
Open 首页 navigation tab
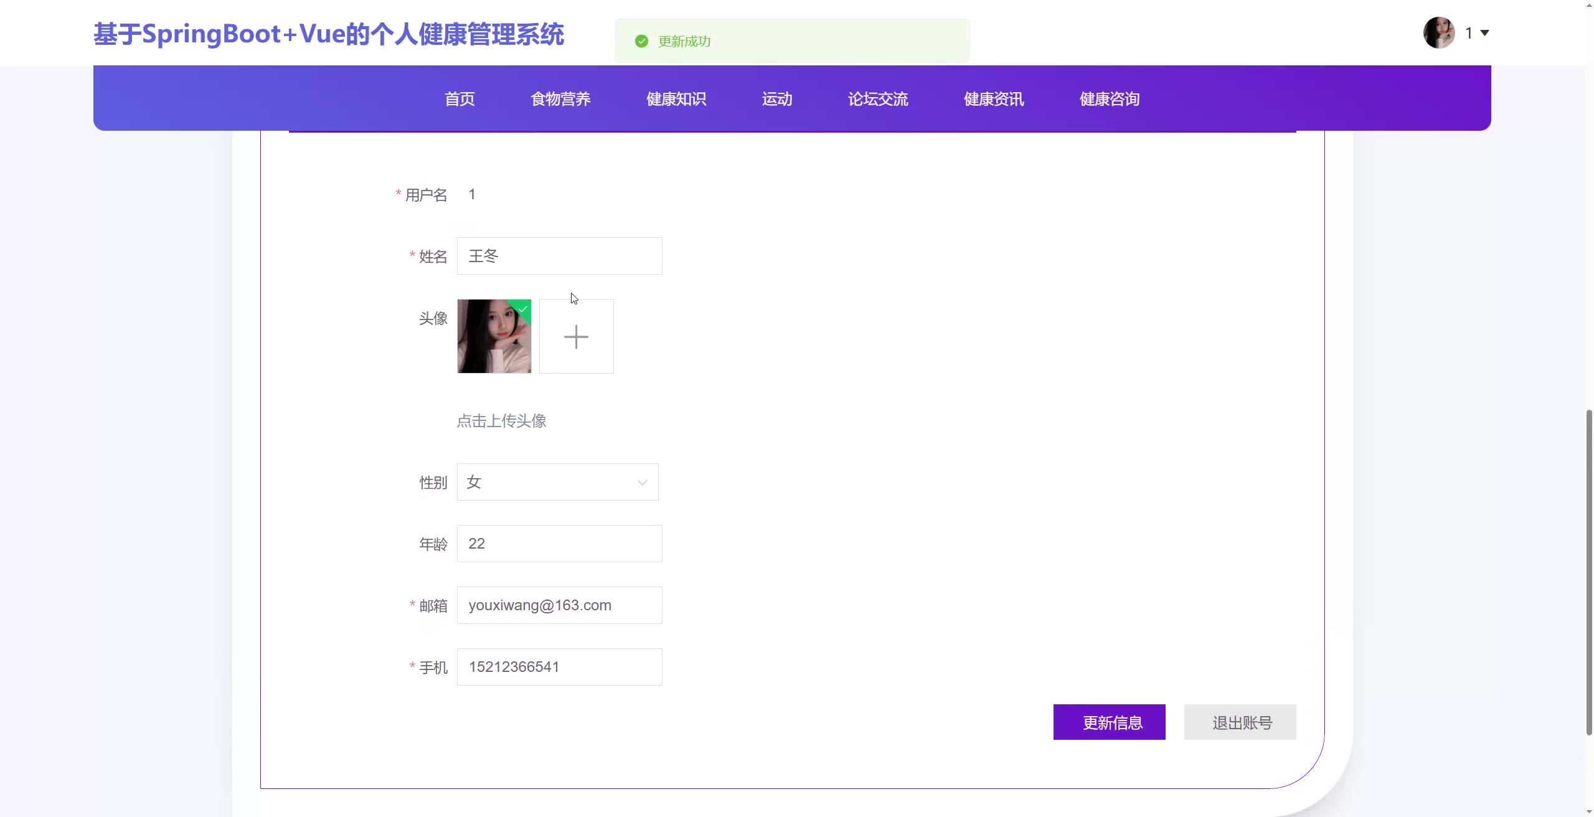pyautogui.click(x=460, y=99)
